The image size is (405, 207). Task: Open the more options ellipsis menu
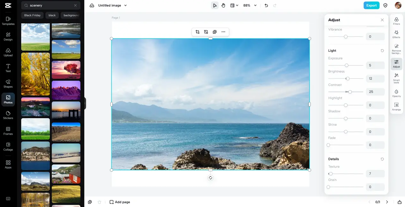pyautogui.click(x=223, y=32)
